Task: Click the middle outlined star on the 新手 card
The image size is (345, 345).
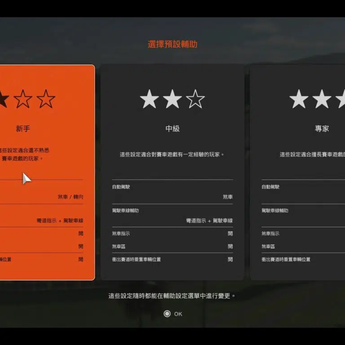Action: coord(23,99)
